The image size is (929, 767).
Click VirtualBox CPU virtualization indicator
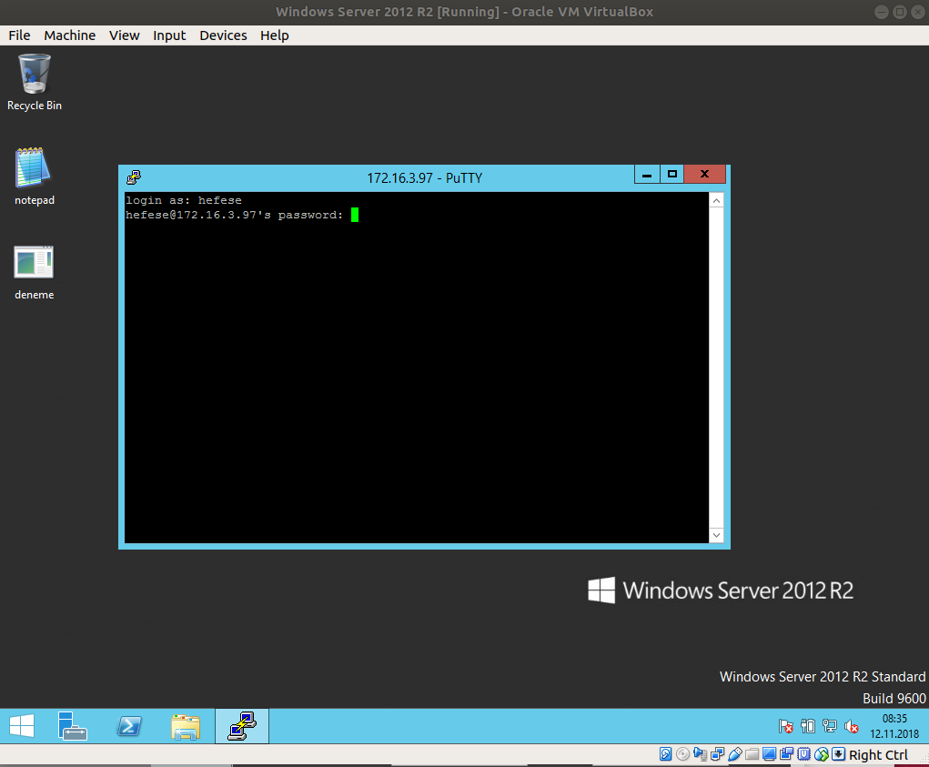pyautogui.click(x=804, y=754)
